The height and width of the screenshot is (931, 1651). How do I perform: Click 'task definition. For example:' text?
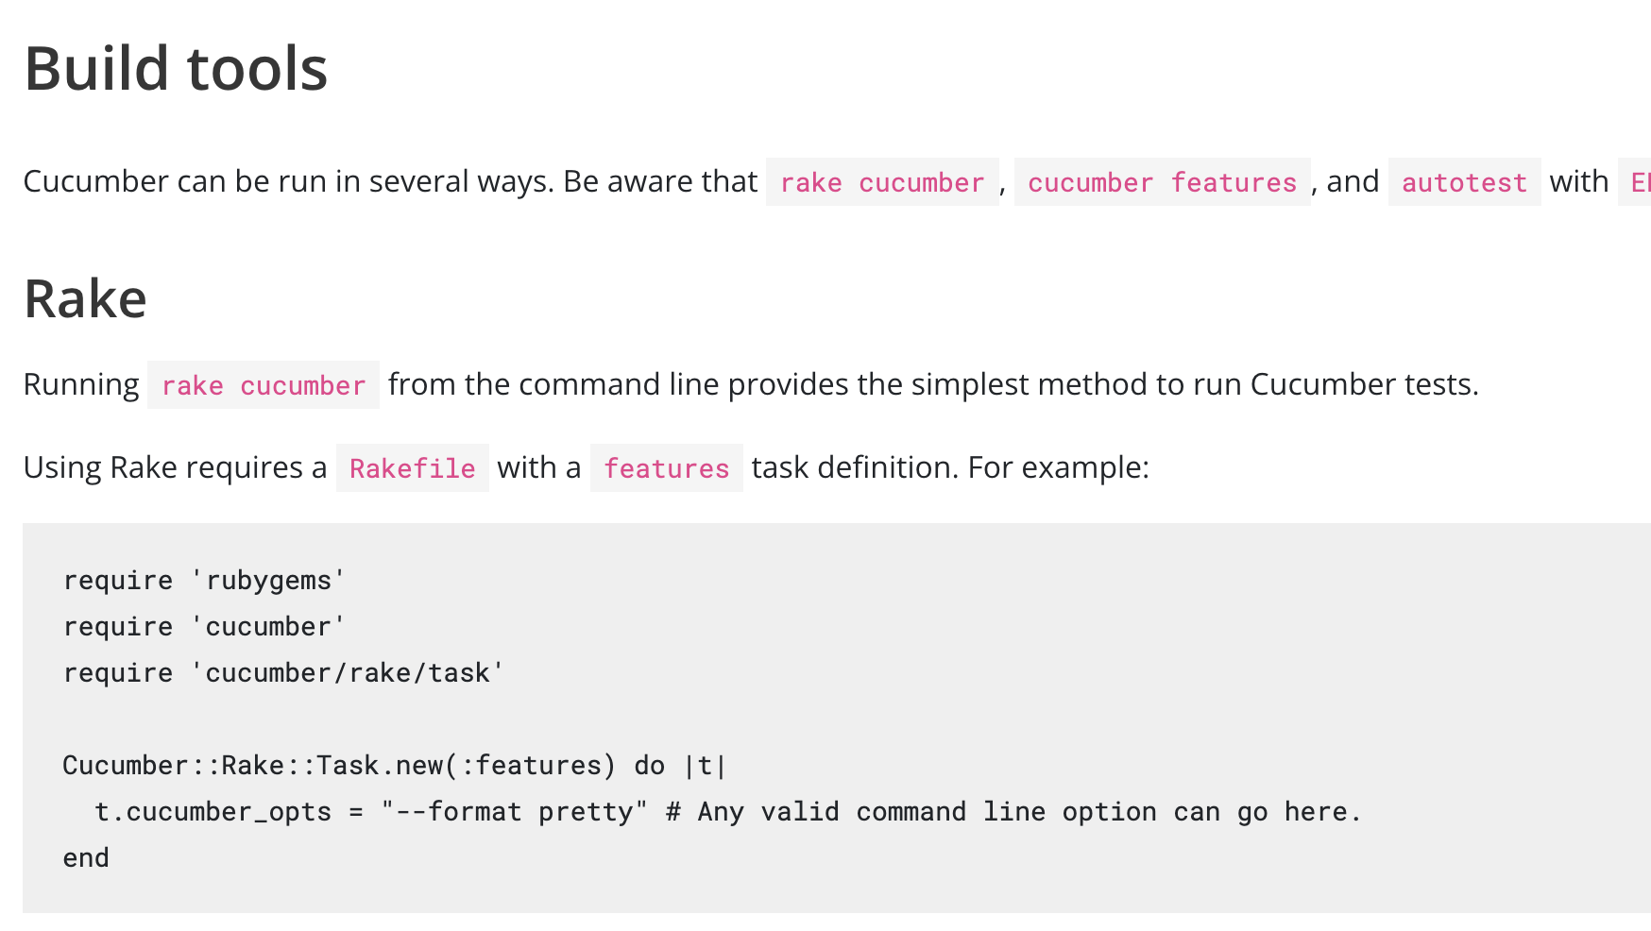(950, 468)
